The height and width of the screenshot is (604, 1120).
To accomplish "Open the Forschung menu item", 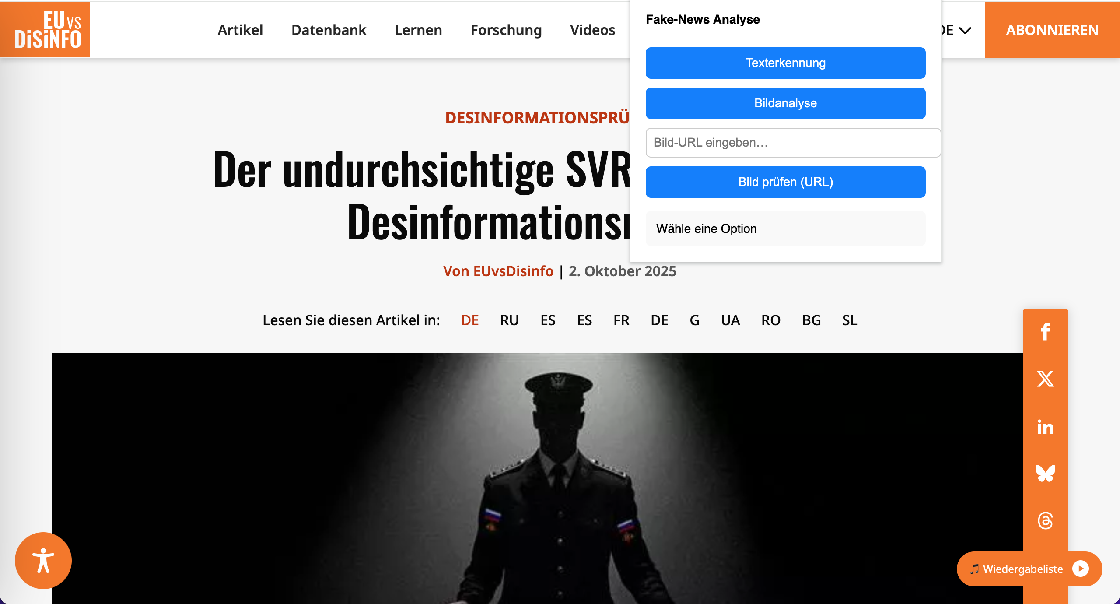I will tap(506, 30).
